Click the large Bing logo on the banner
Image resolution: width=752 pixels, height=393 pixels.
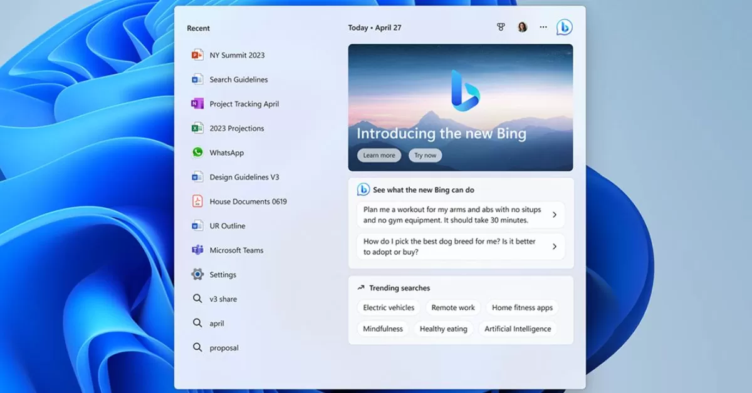click(465, 91)
